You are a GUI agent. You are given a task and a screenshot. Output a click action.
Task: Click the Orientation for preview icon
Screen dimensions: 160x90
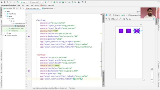pyautogui.click(x=110, y=15)
